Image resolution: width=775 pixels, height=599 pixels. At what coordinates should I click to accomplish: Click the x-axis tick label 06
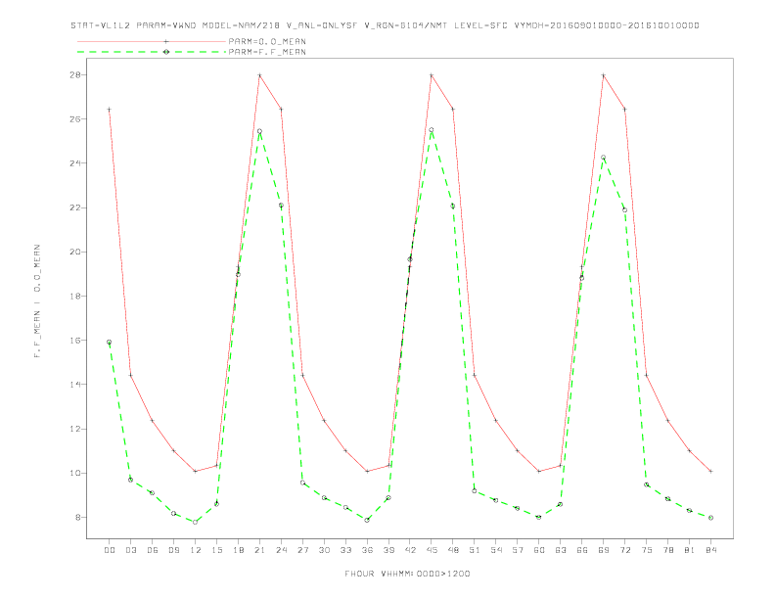click(153, 550)
